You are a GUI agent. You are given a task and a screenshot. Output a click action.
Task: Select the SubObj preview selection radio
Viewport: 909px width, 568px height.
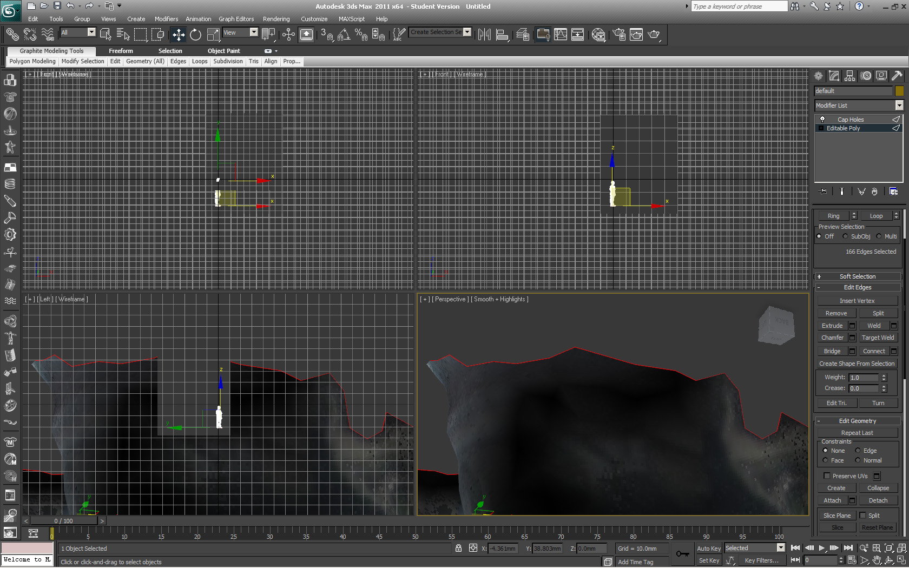tap(845, 236)
